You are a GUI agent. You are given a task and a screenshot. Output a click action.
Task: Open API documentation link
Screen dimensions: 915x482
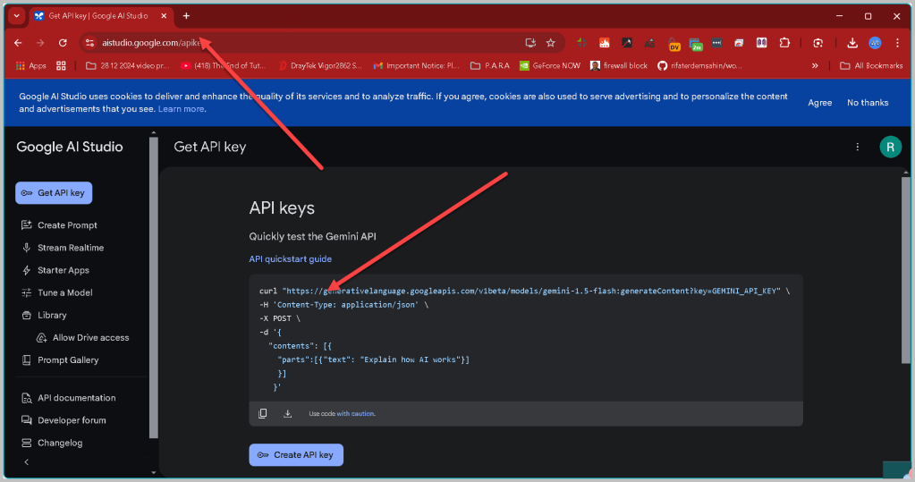(69, 398)
